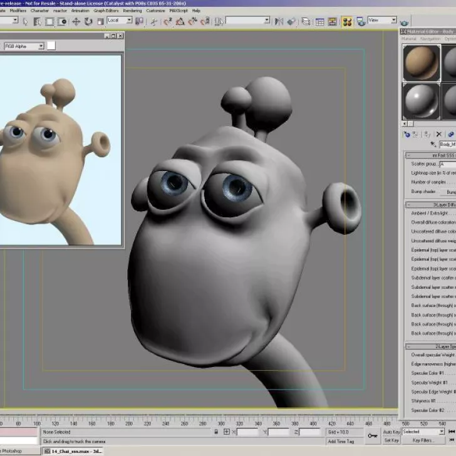The width and height of the screenshot is (456, 456).
Task: Open the Local reference coordinate dropdown
Action: [x=120, y=21]
